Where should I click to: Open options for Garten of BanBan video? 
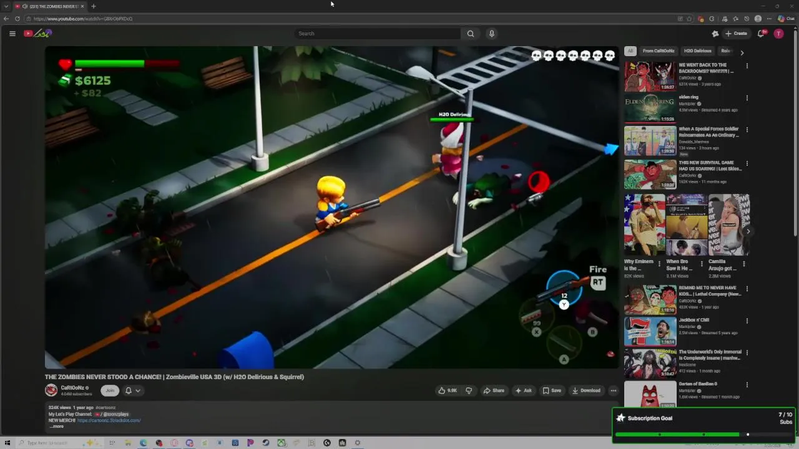click(747, 385)
